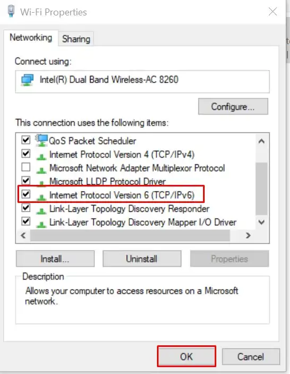Select the QoS Packet Scheduler icon
Image resolution: width=290 pixels, height=374 pixels.
click(41, 140)
